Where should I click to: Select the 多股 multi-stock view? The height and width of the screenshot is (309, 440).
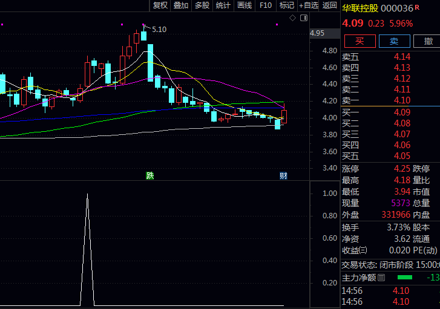(x=202, y=5)
